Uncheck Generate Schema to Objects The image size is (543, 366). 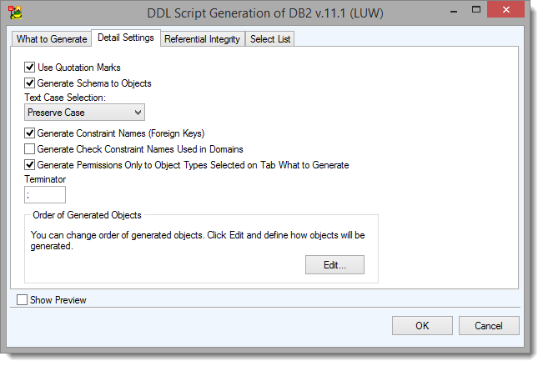30,83
